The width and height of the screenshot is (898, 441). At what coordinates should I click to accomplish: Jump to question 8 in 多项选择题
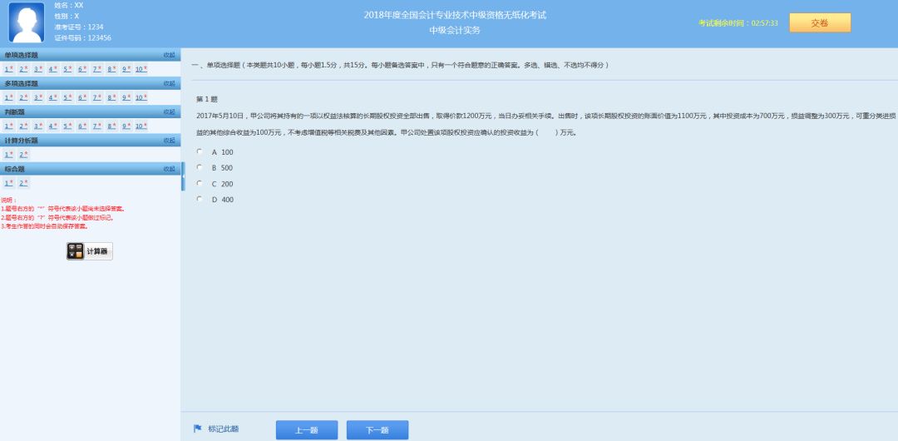111,97
